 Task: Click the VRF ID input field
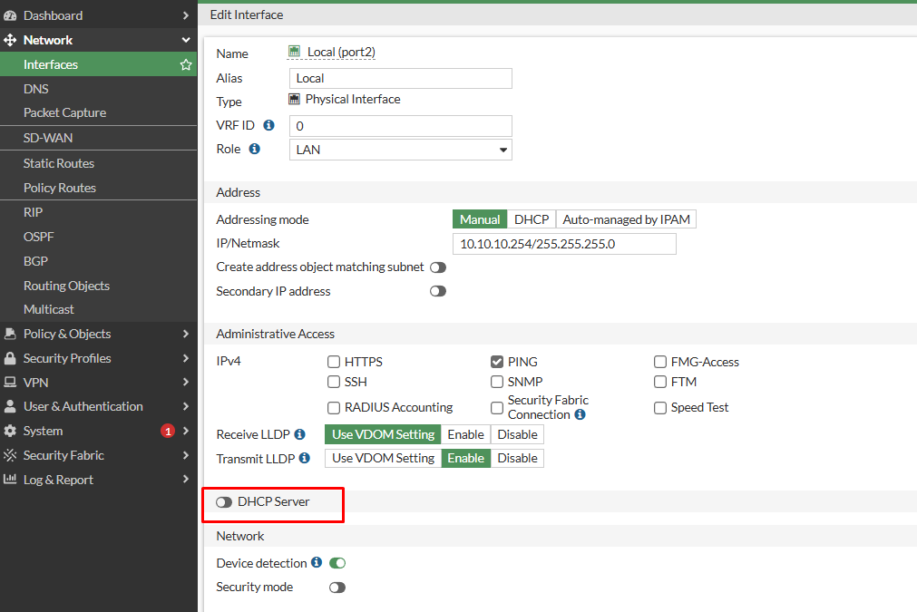(401, 126)
